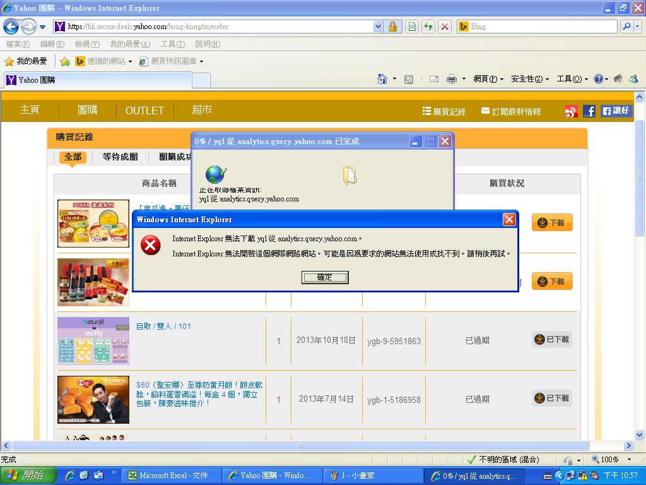
Task: Click the compatibility view icon
Action: [x=412, y=27]
